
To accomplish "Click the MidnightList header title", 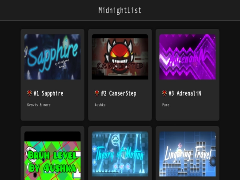I will click(x=120, y=10).
